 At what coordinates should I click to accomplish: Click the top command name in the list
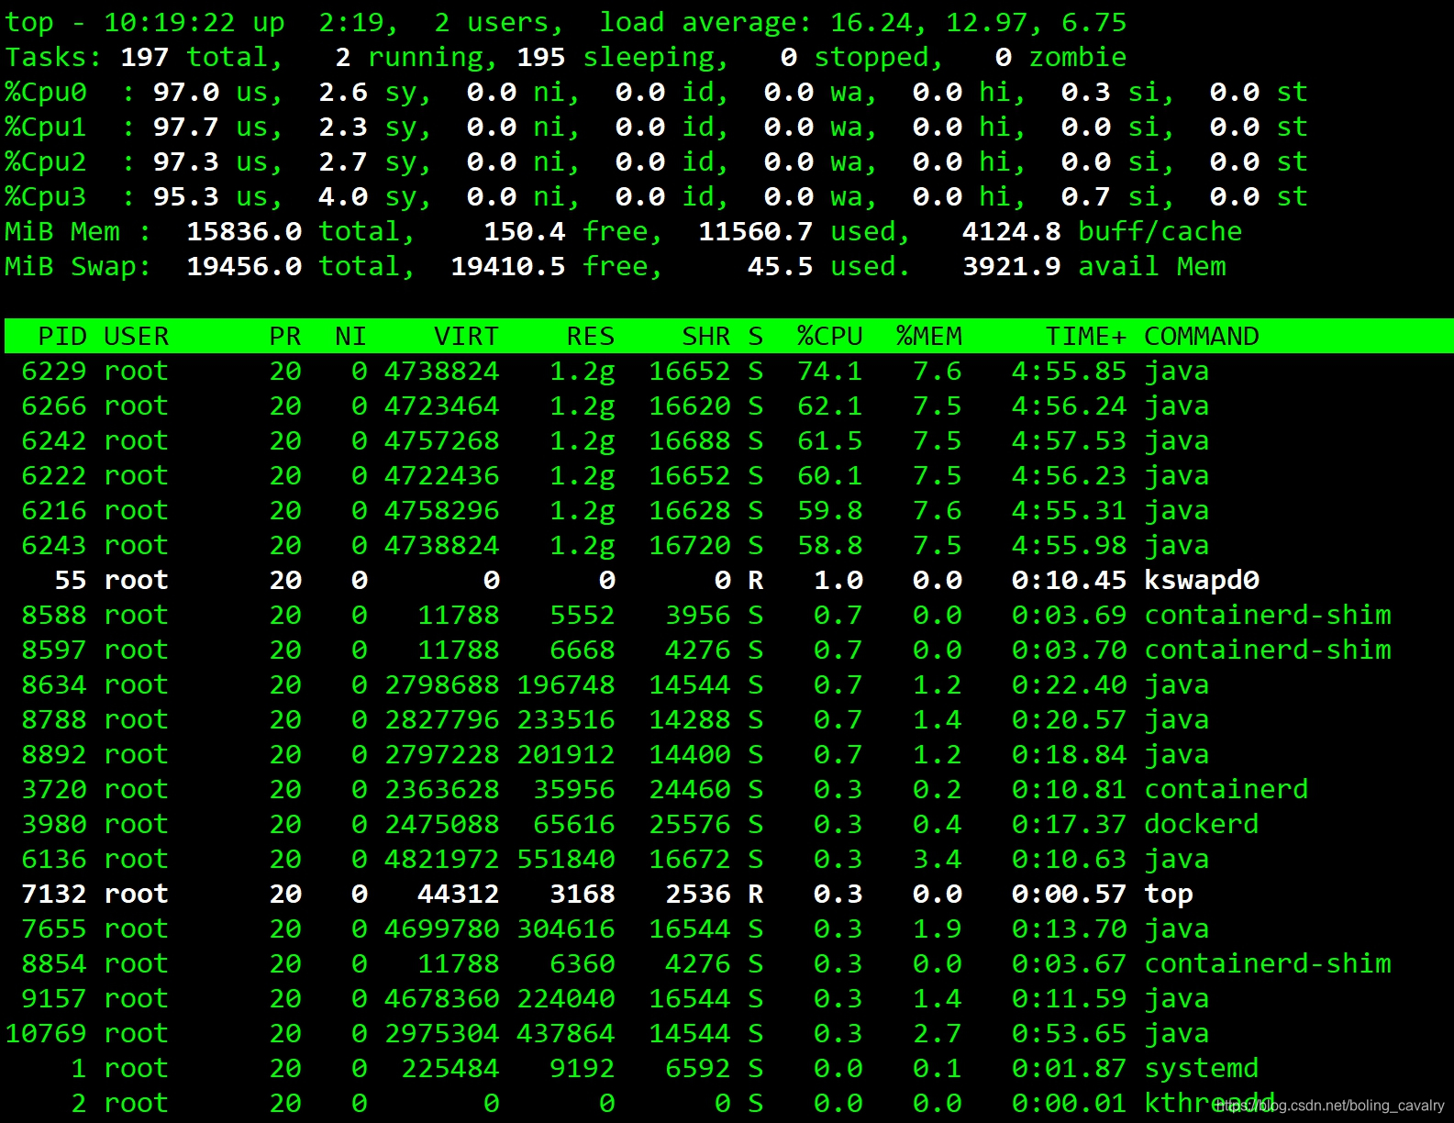pyautogui.click(x=1169, y=895)
